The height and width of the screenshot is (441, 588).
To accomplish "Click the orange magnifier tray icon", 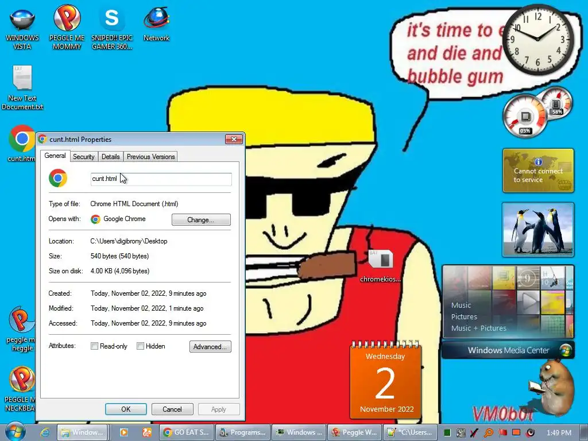I will click(488, 433).
